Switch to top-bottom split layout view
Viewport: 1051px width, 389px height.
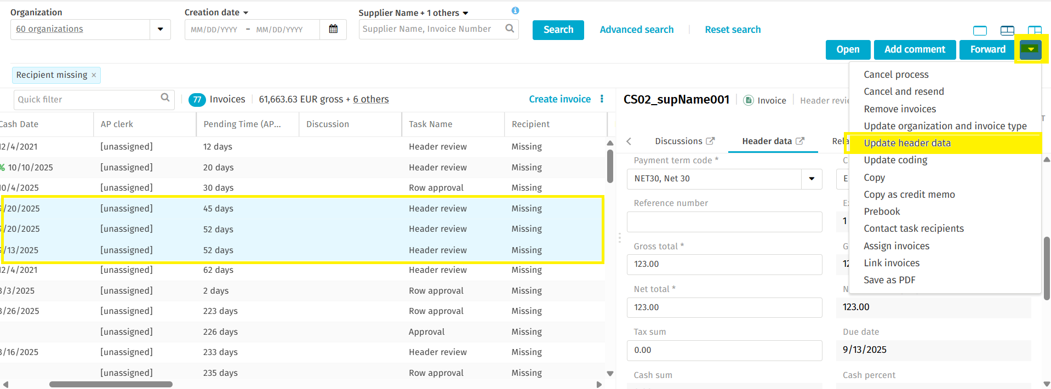1007,31
